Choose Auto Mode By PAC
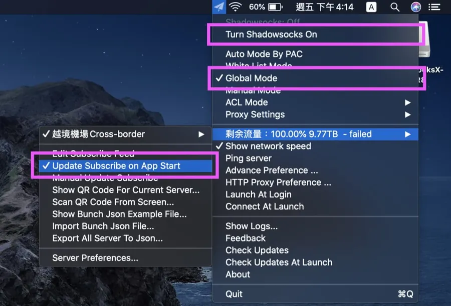The height and width of the screenshot is (306, 451). [x=315, y=54]
